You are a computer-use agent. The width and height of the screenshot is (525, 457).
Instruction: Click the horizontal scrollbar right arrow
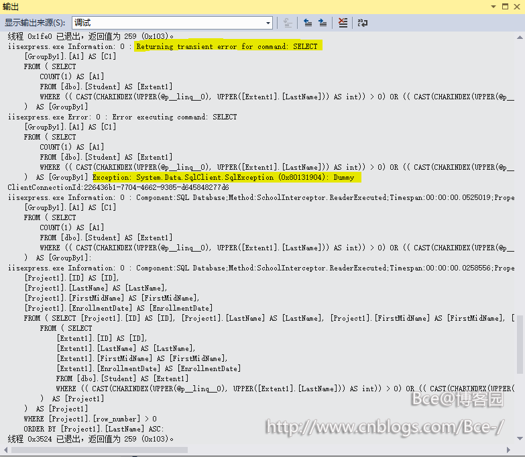509,450
